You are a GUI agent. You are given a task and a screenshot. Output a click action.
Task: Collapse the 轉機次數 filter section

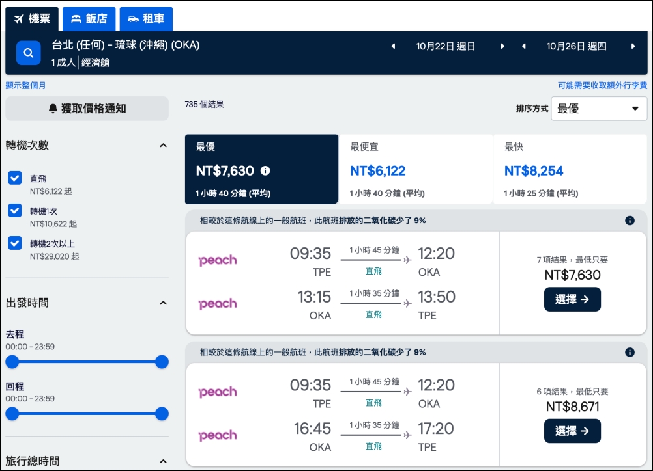coord(163,145)
